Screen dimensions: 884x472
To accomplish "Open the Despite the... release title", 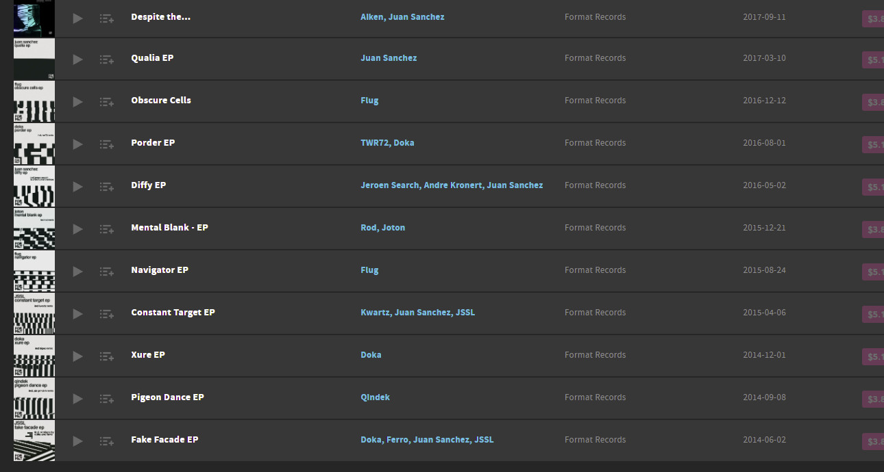I will (x=160, y=17).
